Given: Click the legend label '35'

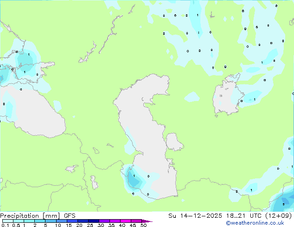Looking at the screenshot, I should tap(111, 225).
